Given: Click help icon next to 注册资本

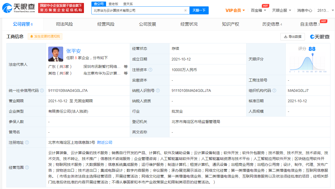Looking at the screenshot, I should (151, 70).
